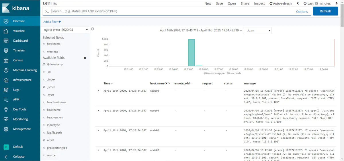Open search Options link
Image resolution: width=344 pixels, height=161 pixels.
[x=302, y=12]
